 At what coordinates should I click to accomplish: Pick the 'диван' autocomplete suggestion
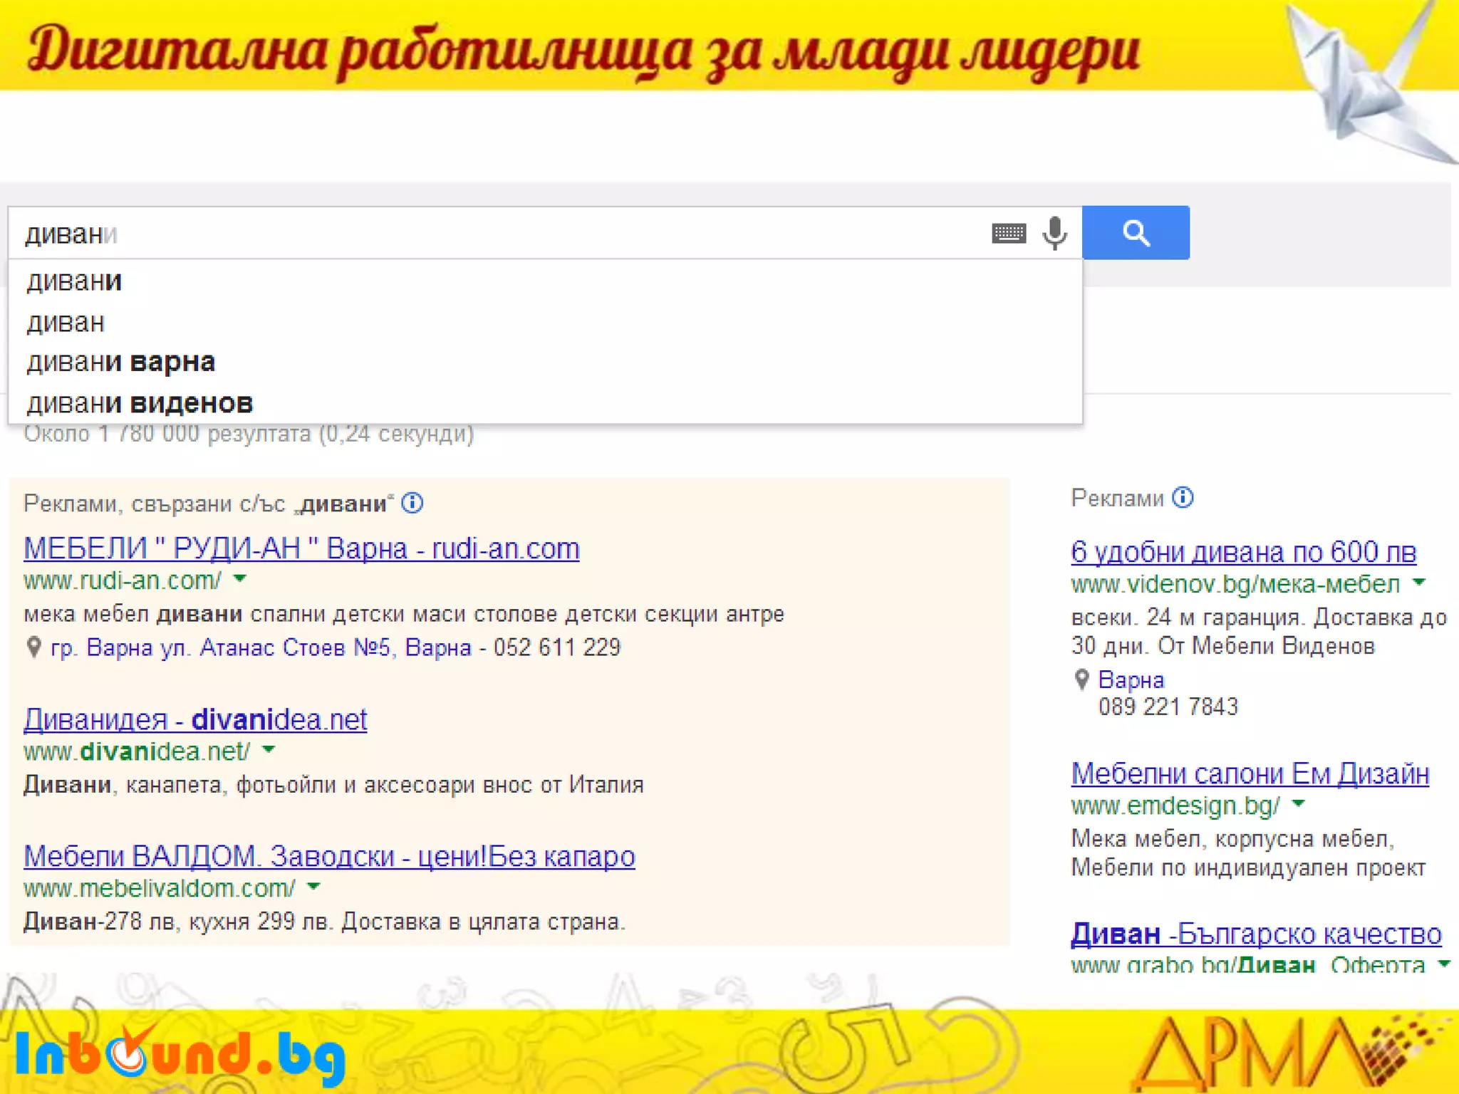[66, 323]
